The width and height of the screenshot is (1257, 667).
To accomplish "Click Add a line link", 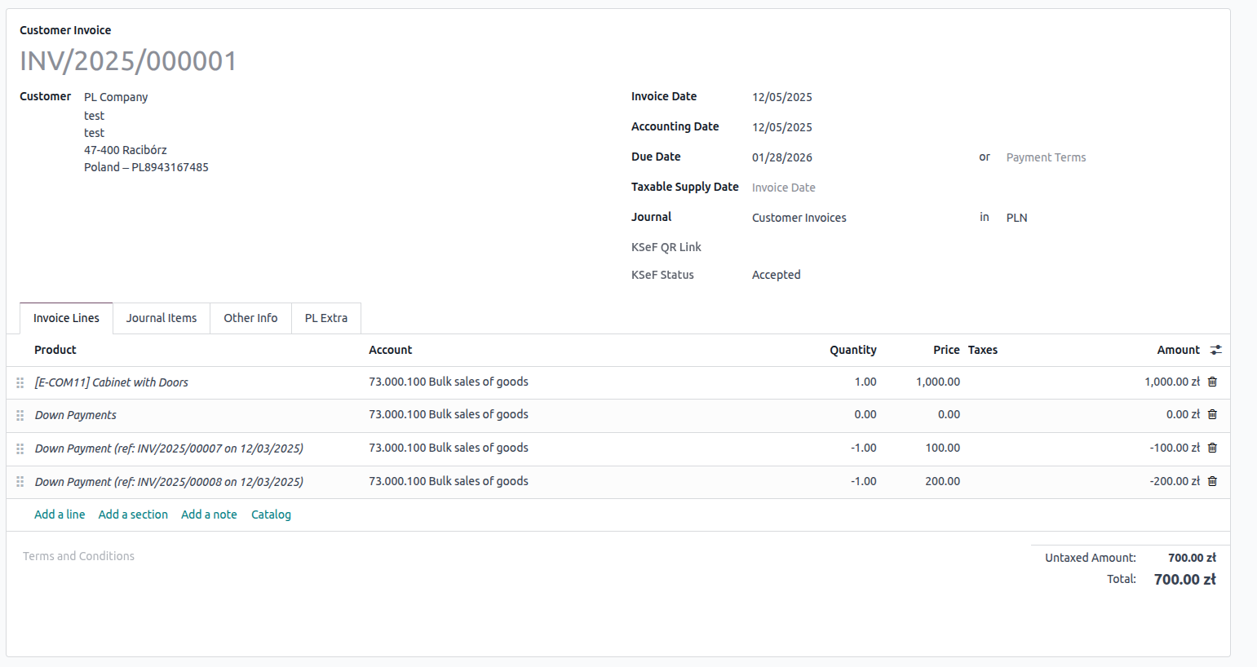I will [60, 515].
